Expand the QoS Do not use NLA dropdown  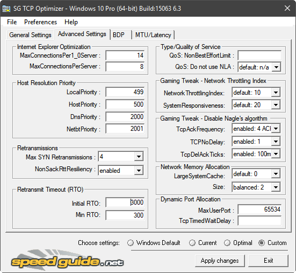point(276,67)
